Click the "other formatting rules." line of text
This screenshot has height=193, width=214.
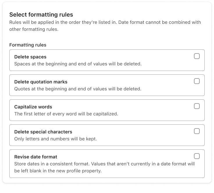point(34,29)
